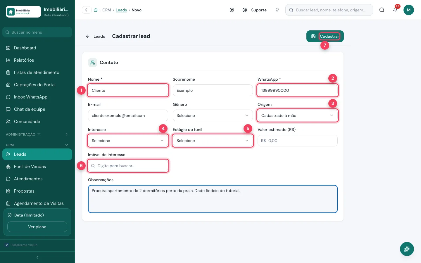Collapse the CRM section
This screenshot has width=421, height=263.
coord(37,145)
